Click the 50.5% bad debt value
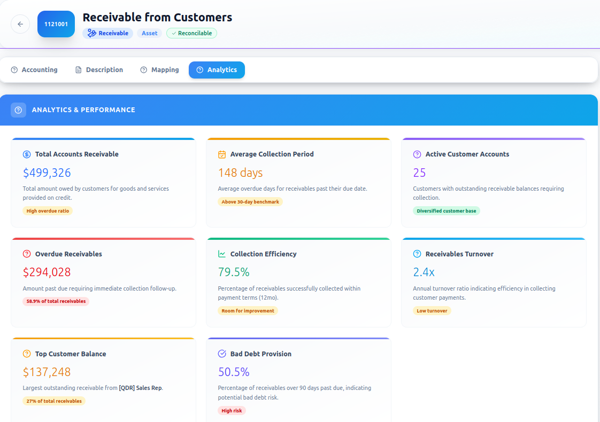 coord(233,372)
